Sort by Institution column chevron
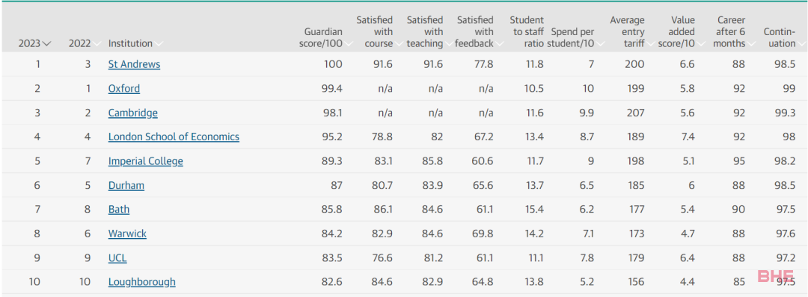Image resolution: width=808 pixels, height=297 pixels. pos(158,44)
